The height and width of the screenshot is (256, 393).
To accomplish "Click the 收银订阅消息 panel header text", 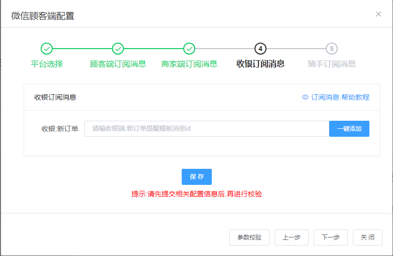I will [55, 97].
